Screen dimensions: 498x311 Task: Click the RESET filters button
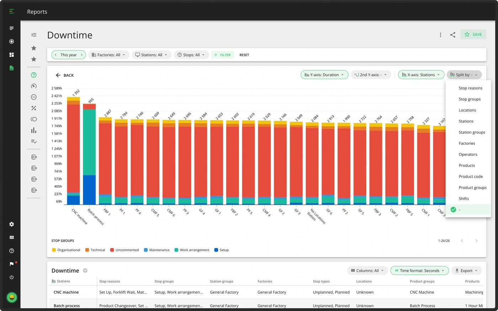244,55
